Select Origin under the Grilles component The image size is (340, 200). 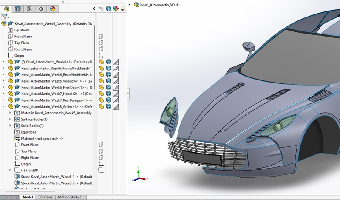[26, 164]
